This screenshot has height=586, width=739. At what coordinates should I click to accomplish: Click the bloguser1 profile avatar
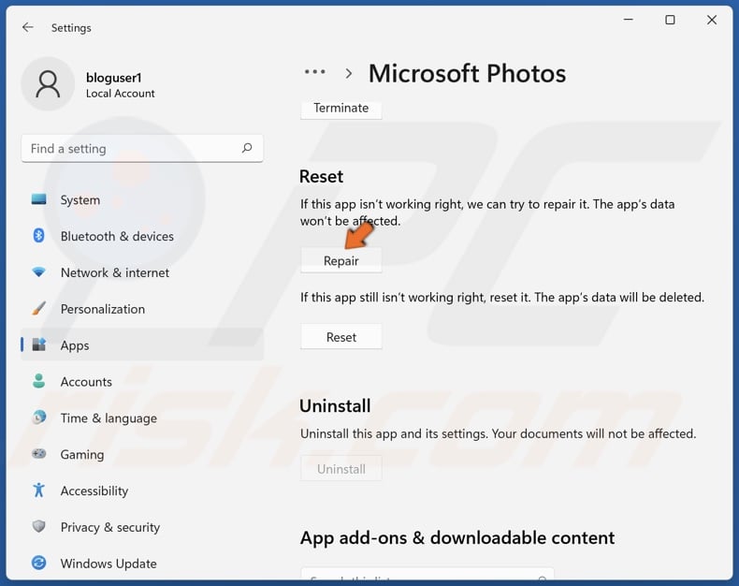pos(48,84)
